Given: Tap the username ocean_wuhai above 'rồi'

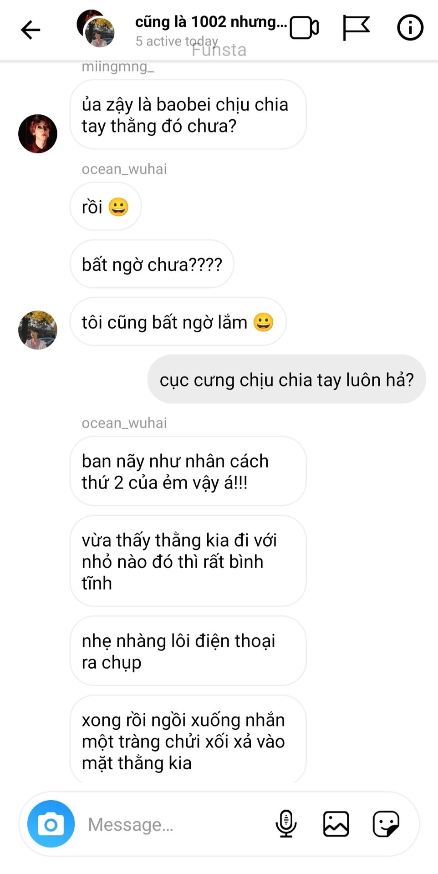Looking at the screenshot, I should click(124, 169).
